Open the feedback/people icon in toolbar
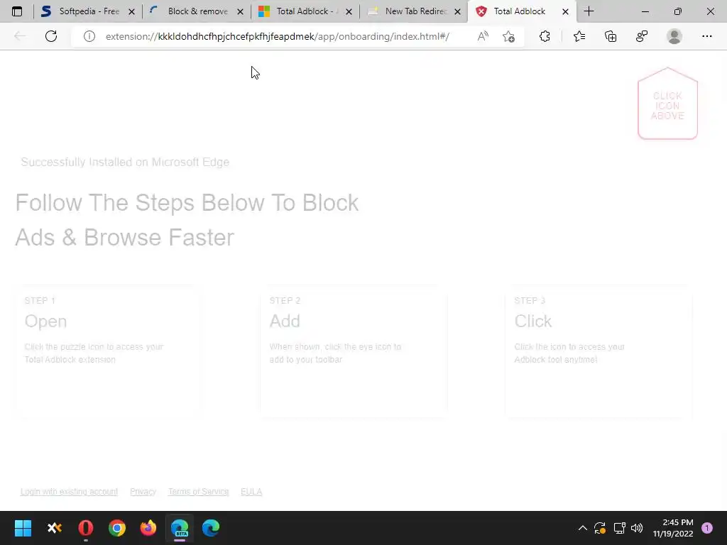The image size is (727, 545). pos(642,36)
